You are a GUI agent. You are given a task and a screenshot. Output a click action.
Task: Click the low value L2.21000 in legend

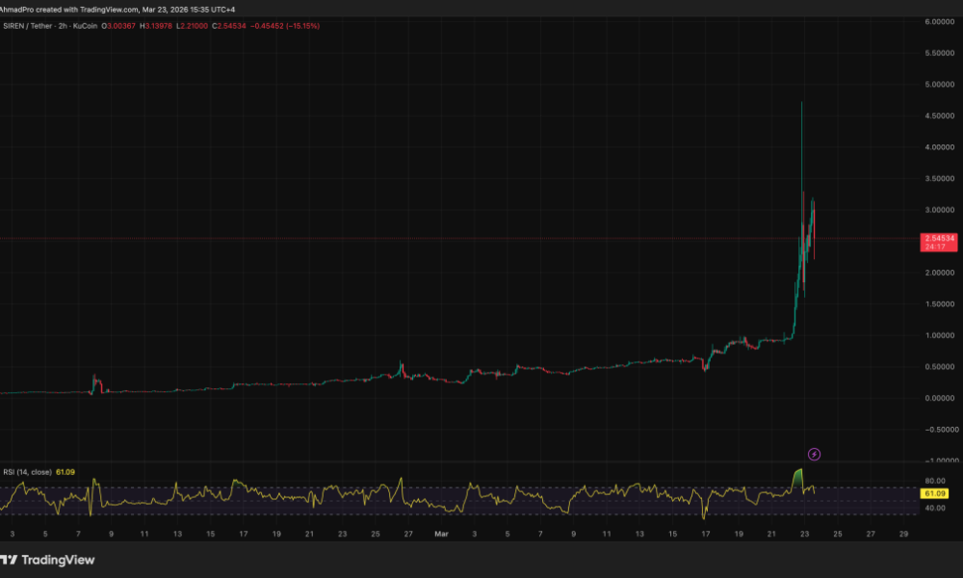click(191, 27)
